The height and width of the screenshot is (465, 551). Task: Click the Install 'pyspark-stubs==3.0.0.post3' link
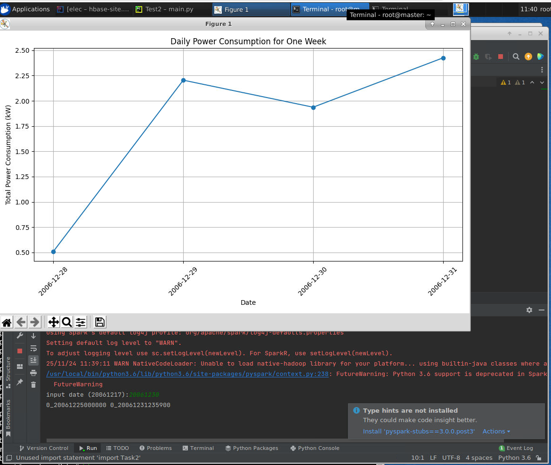pyautogui.click(x=419, y=432)
